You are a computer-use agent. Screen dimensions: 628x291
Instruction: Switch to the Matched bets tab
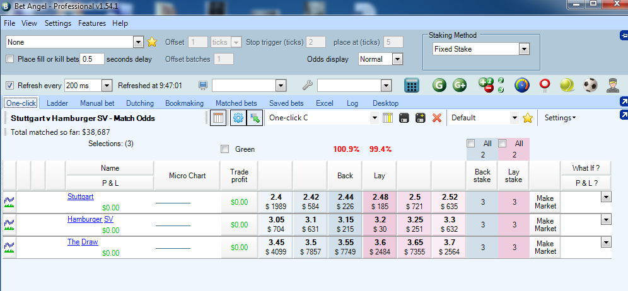tap(236, 103)
